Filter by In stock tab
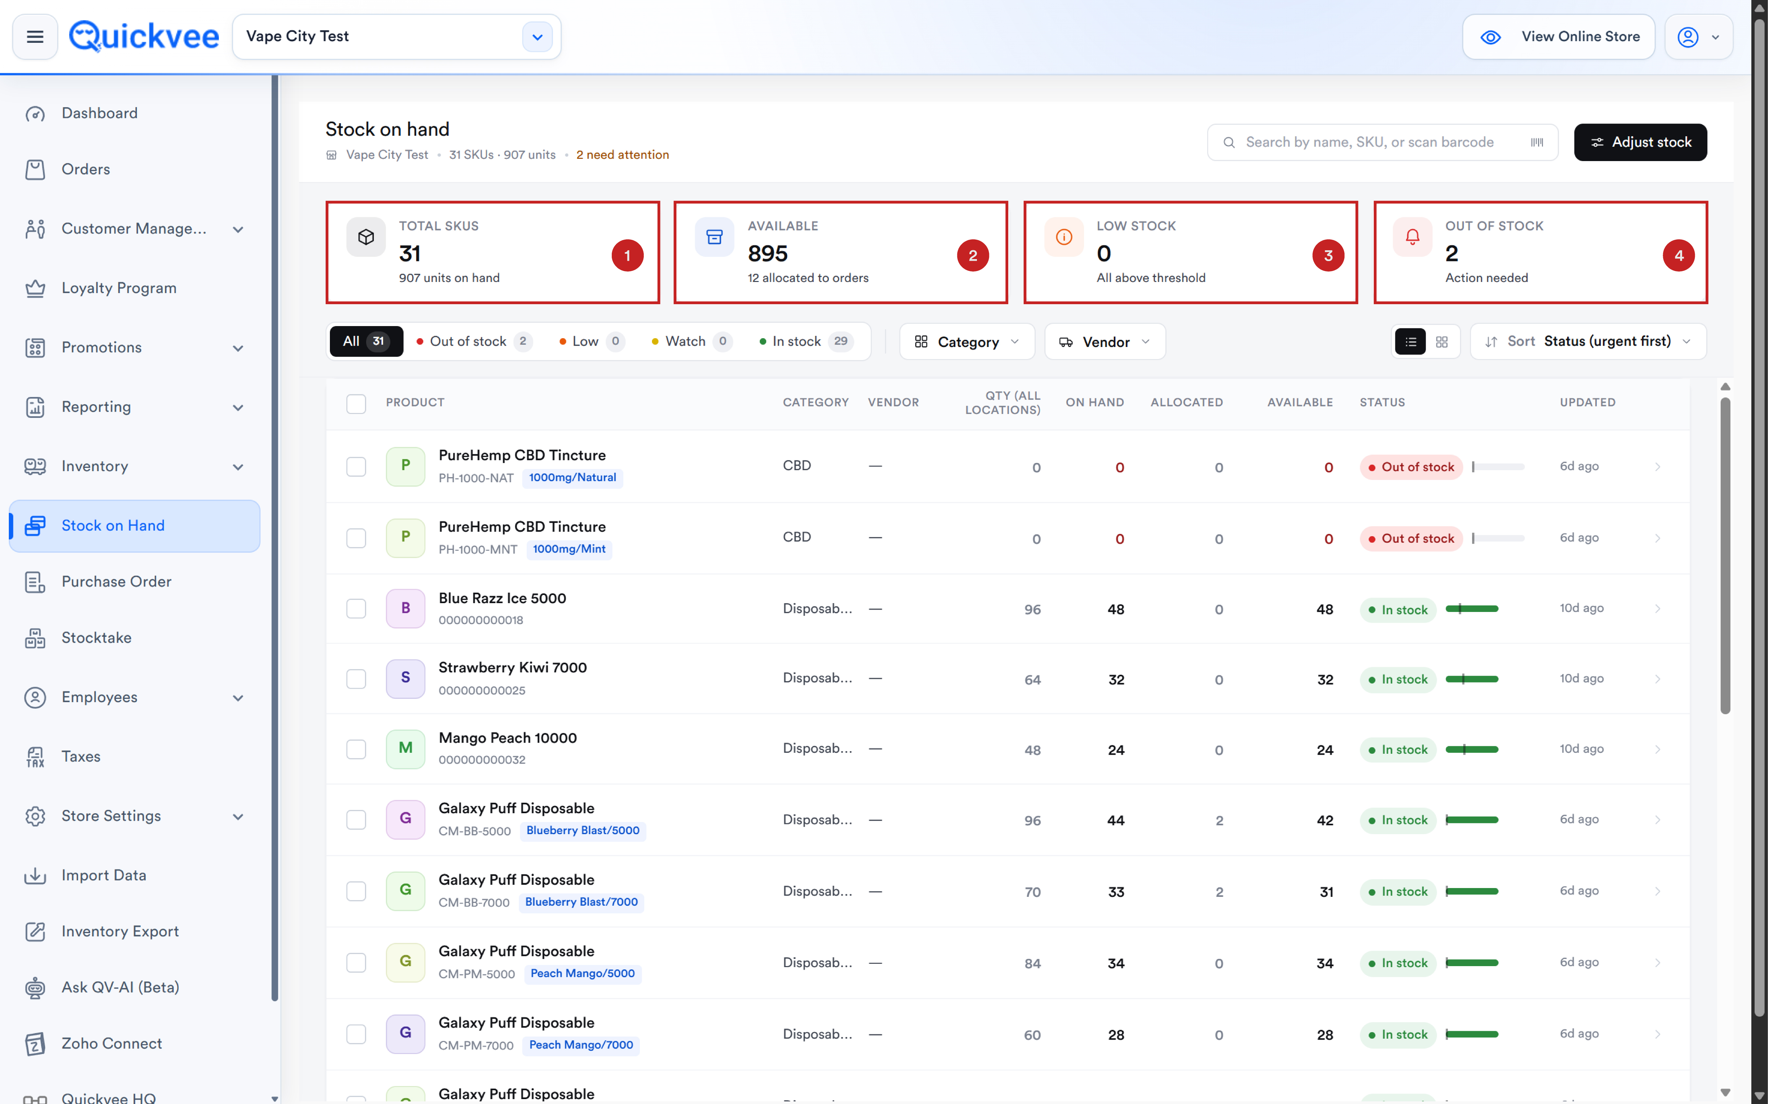Screen dimensions: 1768x1104 (807, 342)
